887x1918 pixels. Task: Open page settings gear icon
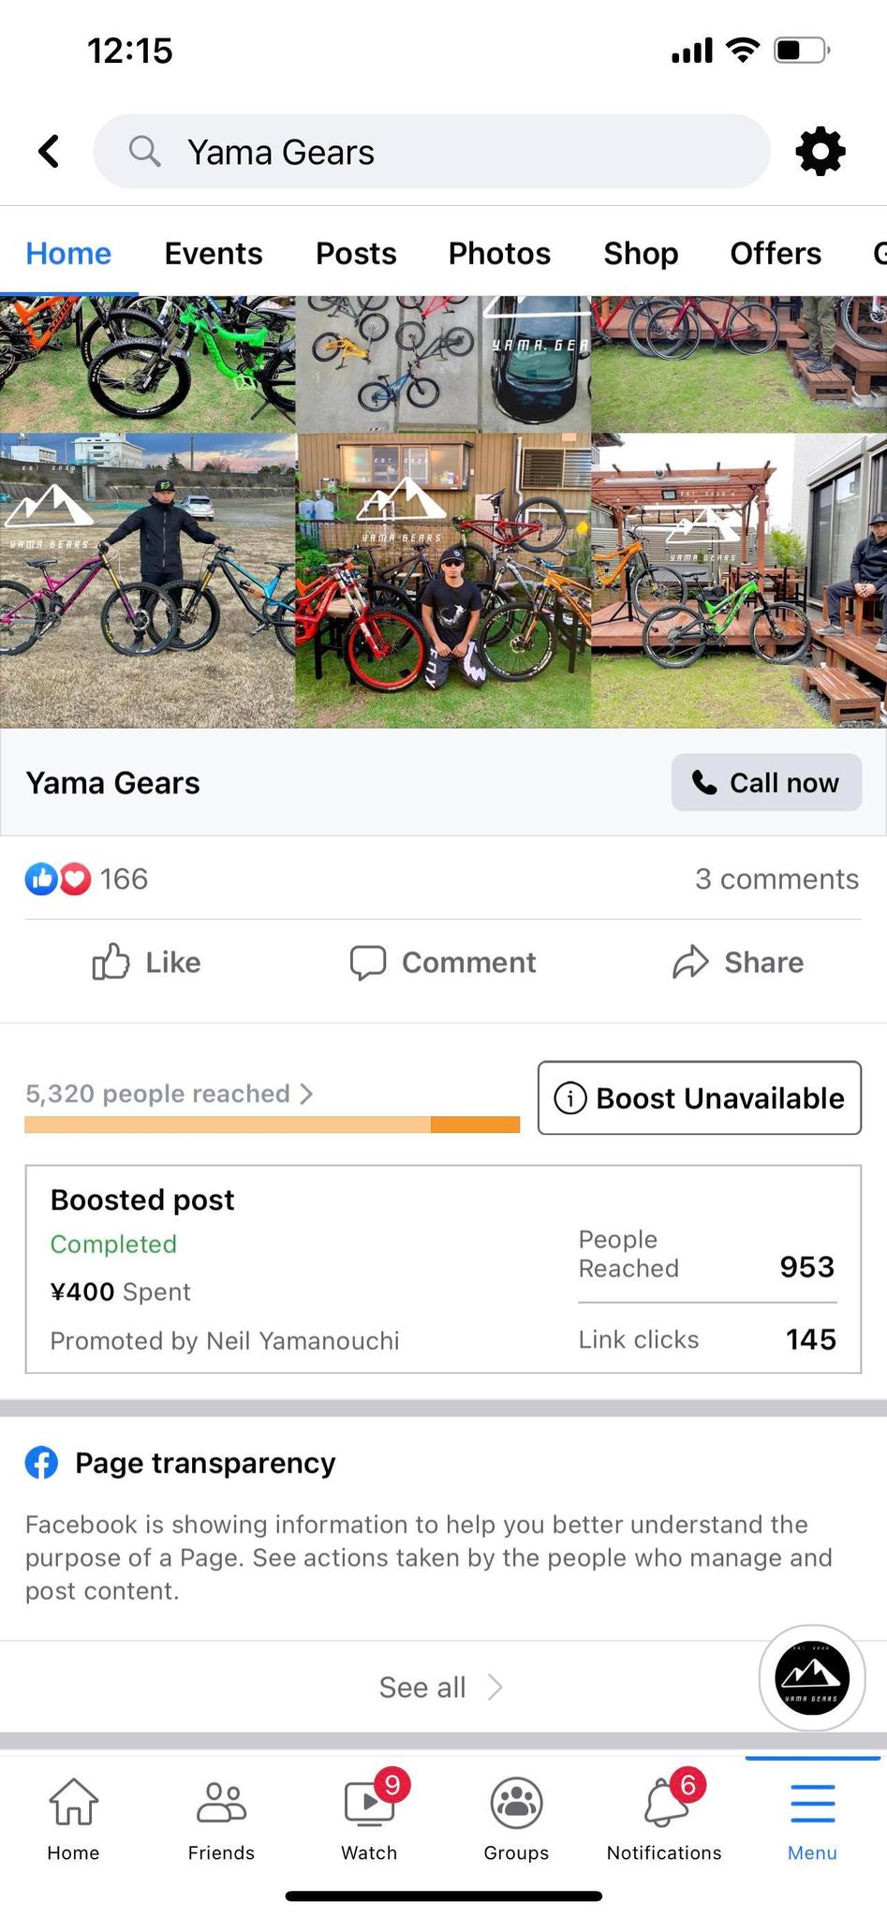[x=820, y=151]
